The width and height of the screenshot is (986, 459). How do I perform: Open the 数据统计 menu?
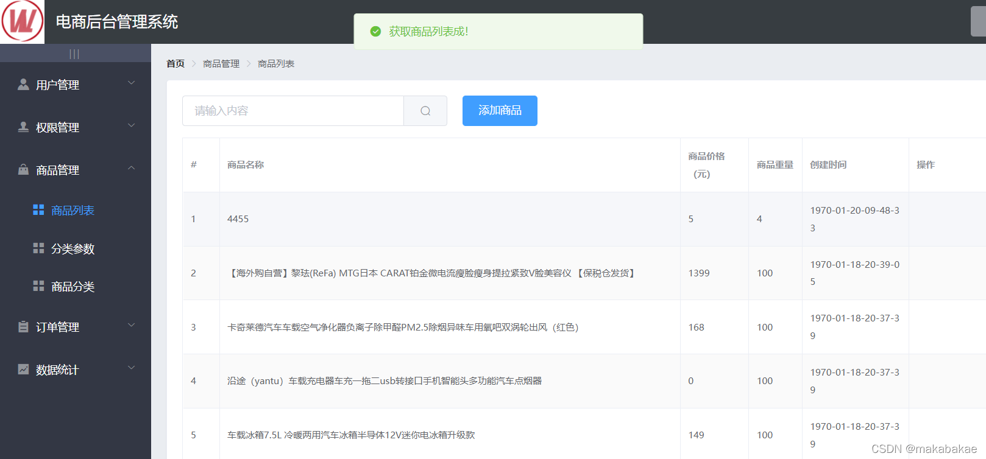[x=76, y=370]
